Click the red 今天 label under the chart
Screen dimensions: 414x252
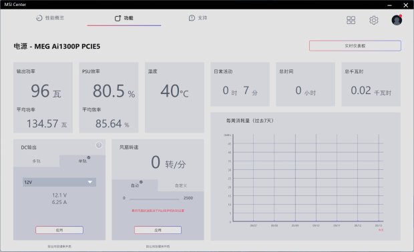(x=381, y=230)
